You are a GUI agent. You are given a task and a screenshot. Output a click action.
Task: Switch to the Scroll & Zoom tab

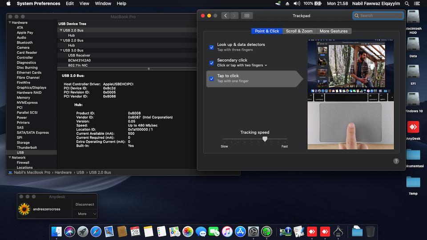[299, 31]
